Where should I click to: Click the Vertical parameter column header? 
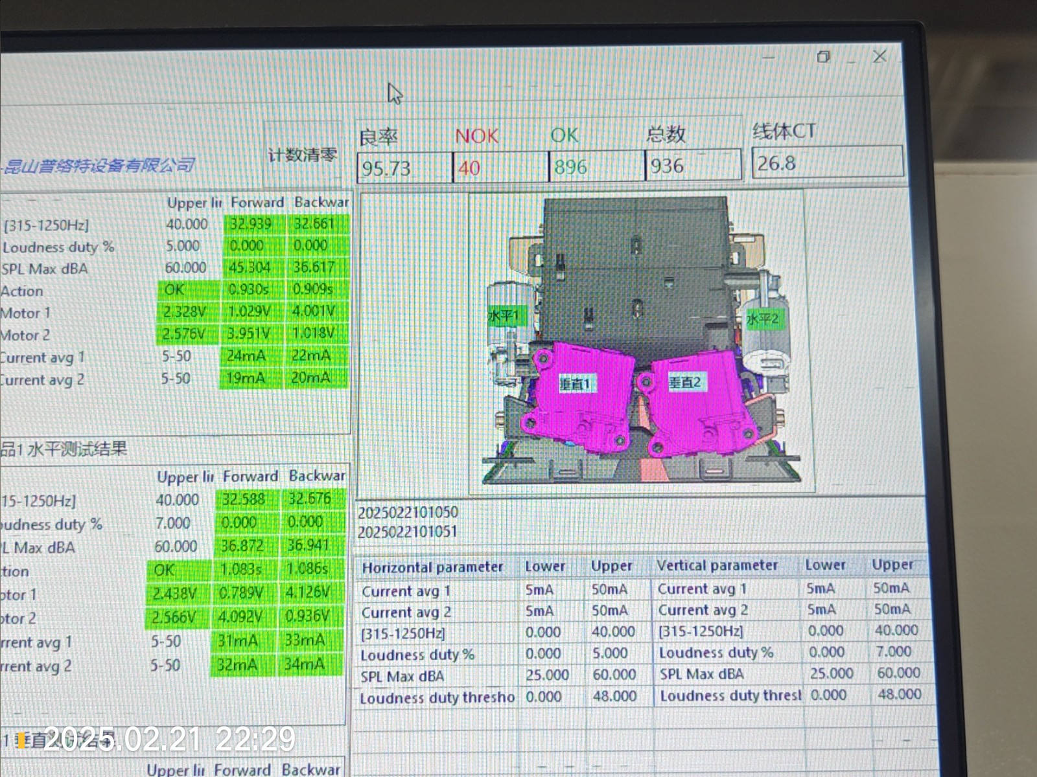coord(717,565)
